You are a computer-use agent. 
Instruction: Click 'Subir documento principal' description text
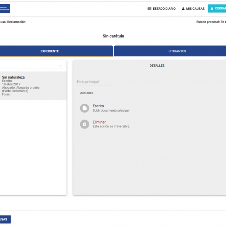point(111,111)
